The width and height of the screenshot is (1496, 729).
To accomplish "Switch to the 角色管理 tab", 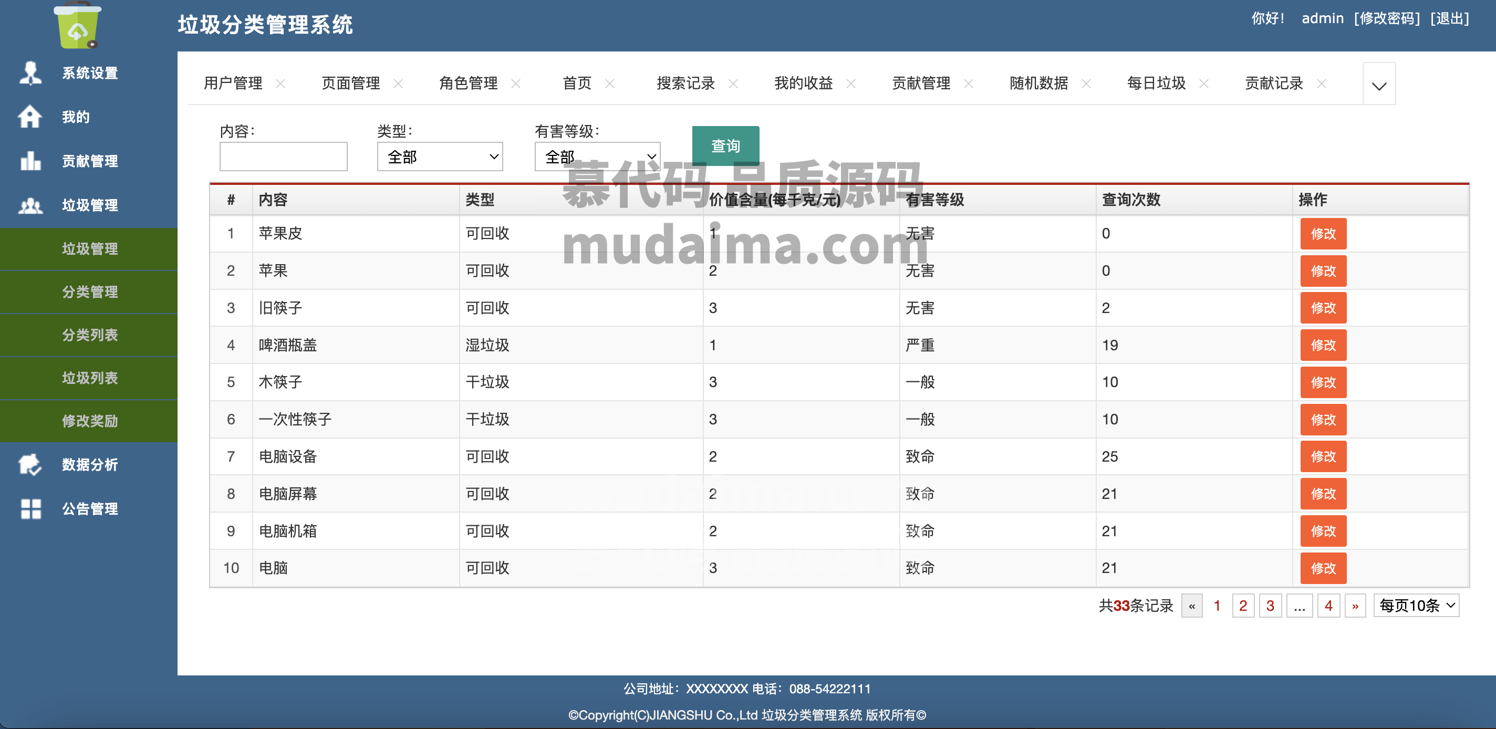I will (468, 84).
